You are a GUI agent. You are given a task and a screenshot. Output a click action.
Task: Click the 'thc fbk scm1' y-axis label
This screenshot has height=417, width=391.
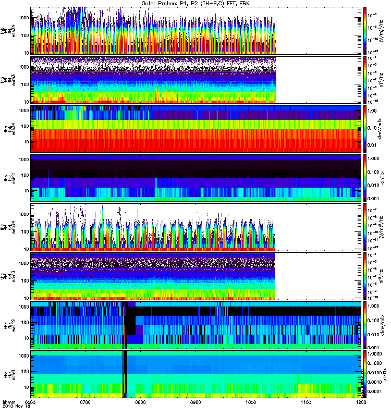point(10,374)
